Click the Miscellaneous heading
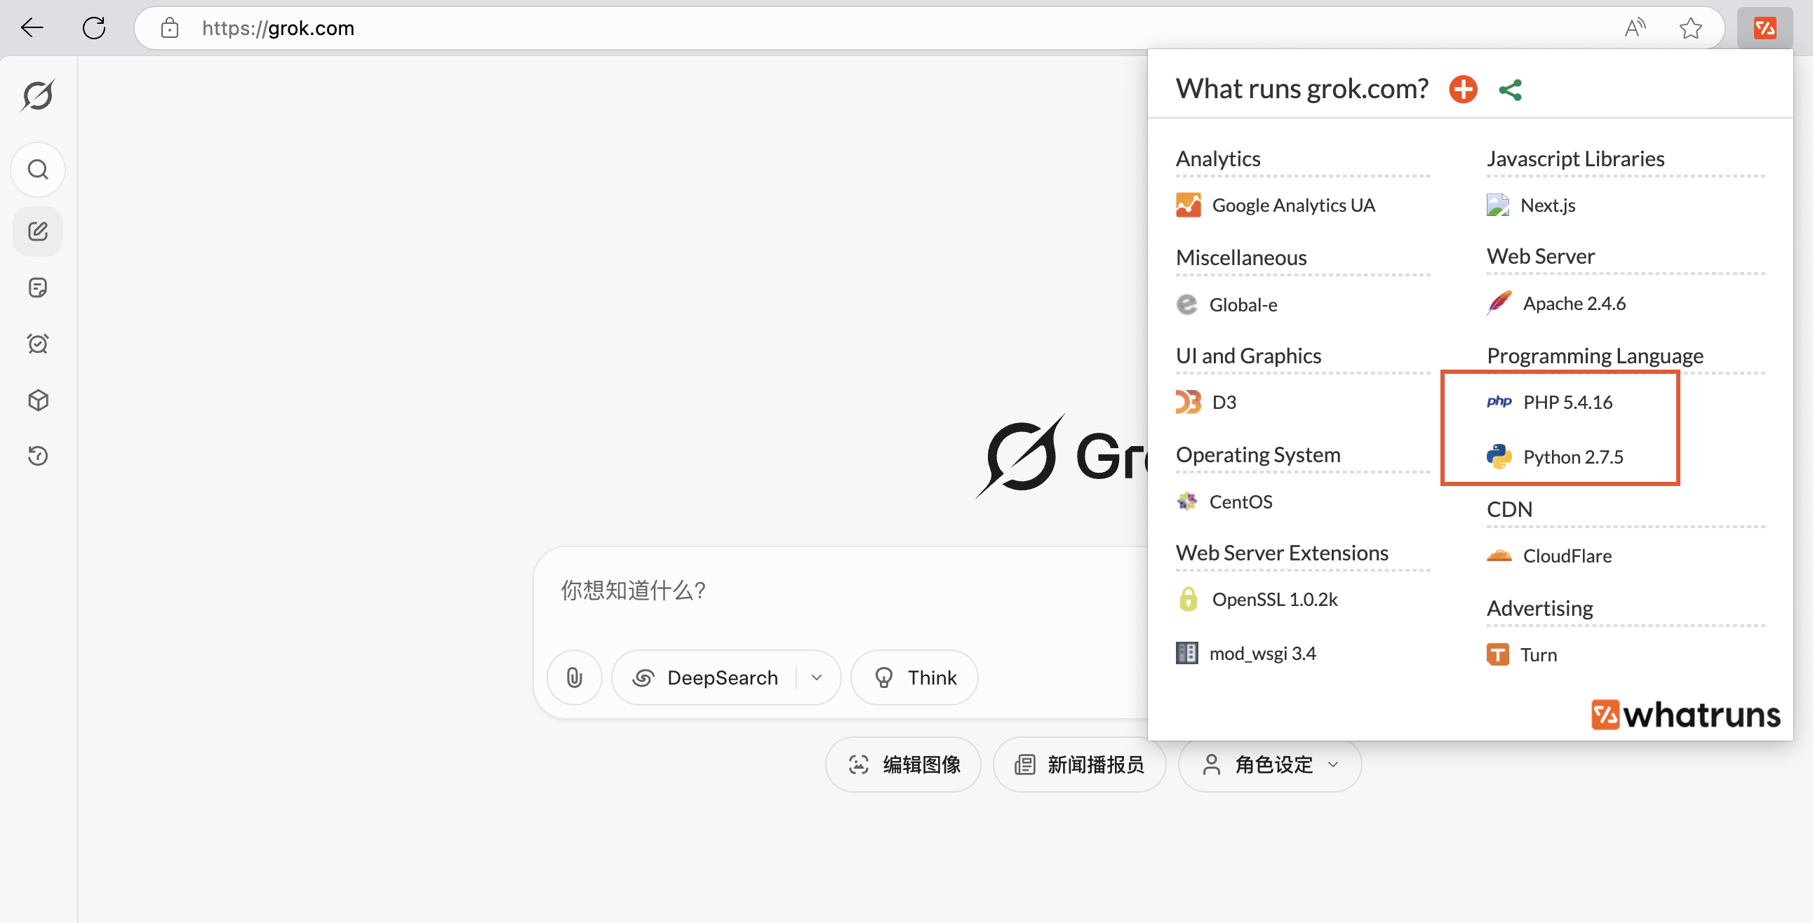The width and height of the screenshot is (1813, 923). click(1240, 257)
